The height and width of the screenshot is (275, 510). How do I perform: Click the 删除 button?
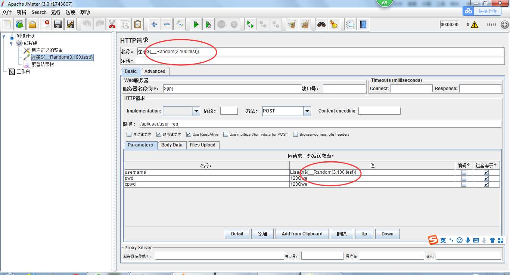tap(342, 234)
